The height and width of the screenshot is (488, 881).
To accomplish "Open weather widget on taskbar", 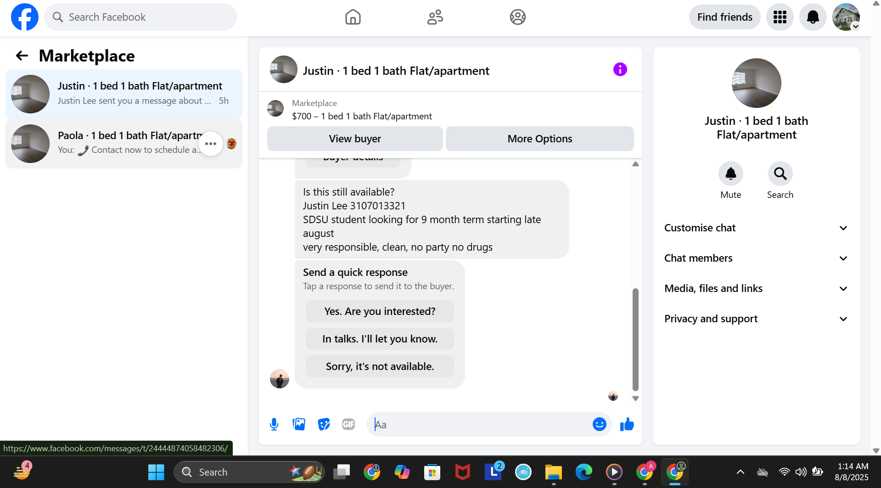I will tap(21, 472).
